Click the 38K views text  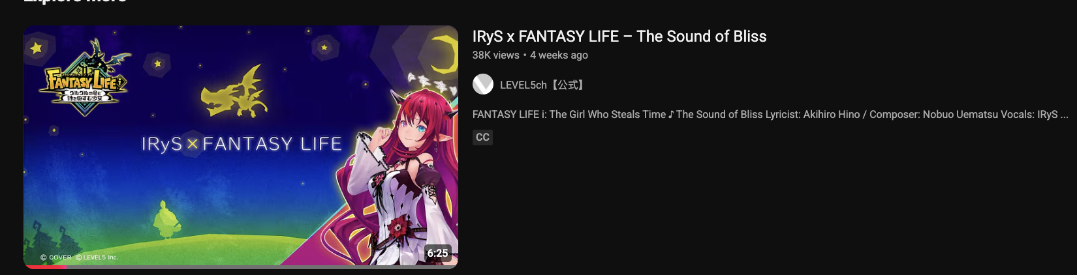click(x=496, y=55)
